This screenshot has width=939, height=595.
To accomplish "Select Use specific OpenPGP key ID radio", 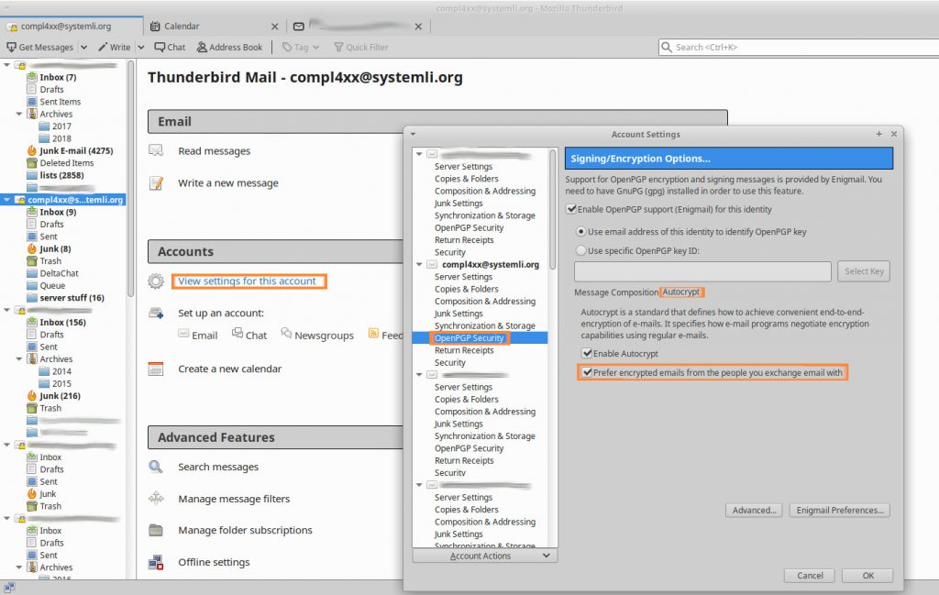I will (580, 250).
